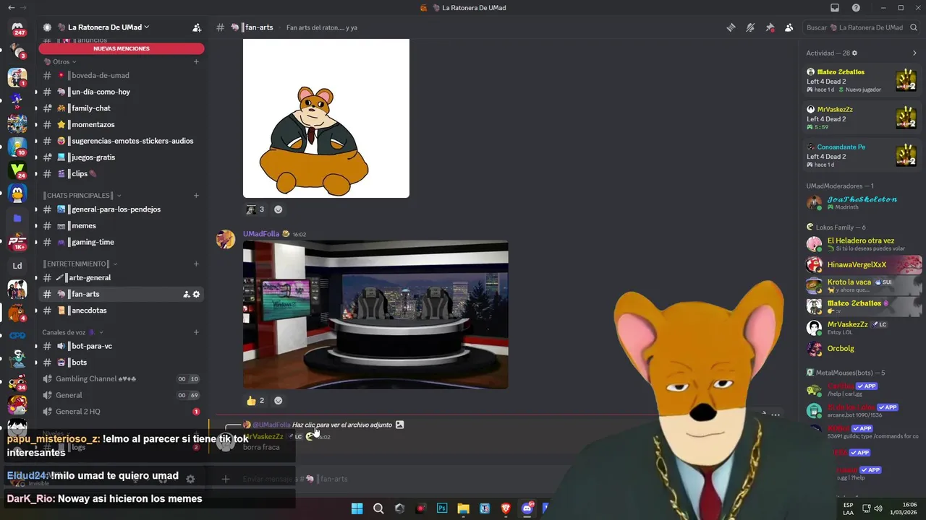Collapse the Otros category
926x520 pixels.
pyautogui.click(x=60, y=62)
